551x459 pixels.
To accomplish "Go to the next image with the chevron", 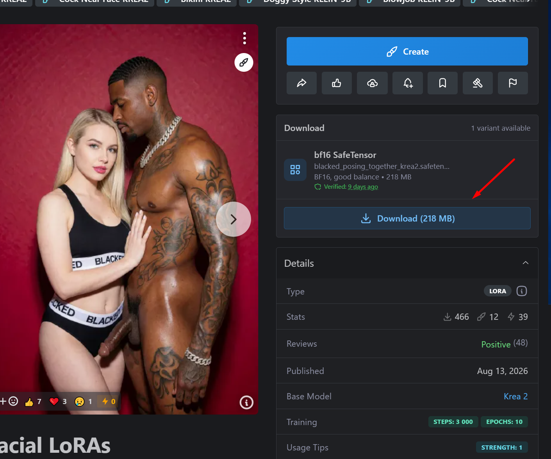I will pyautogui.click(x=234, y=219).
